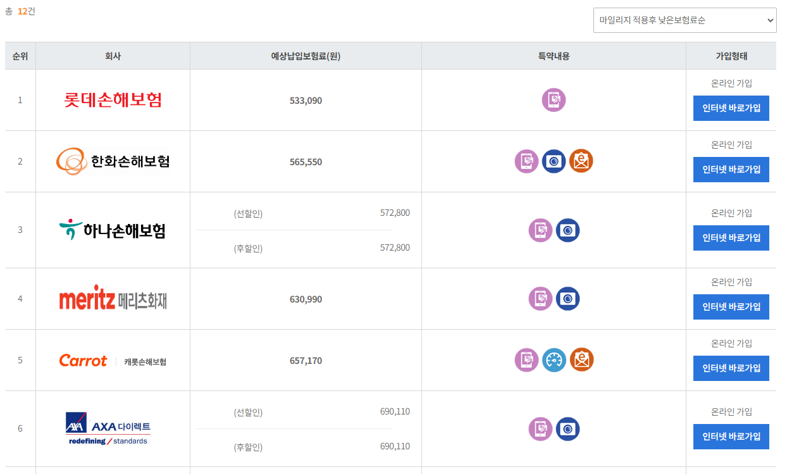
Task: Click 인터넷 바로가입 button for 하나손해보험
Action: coord(731,238)
